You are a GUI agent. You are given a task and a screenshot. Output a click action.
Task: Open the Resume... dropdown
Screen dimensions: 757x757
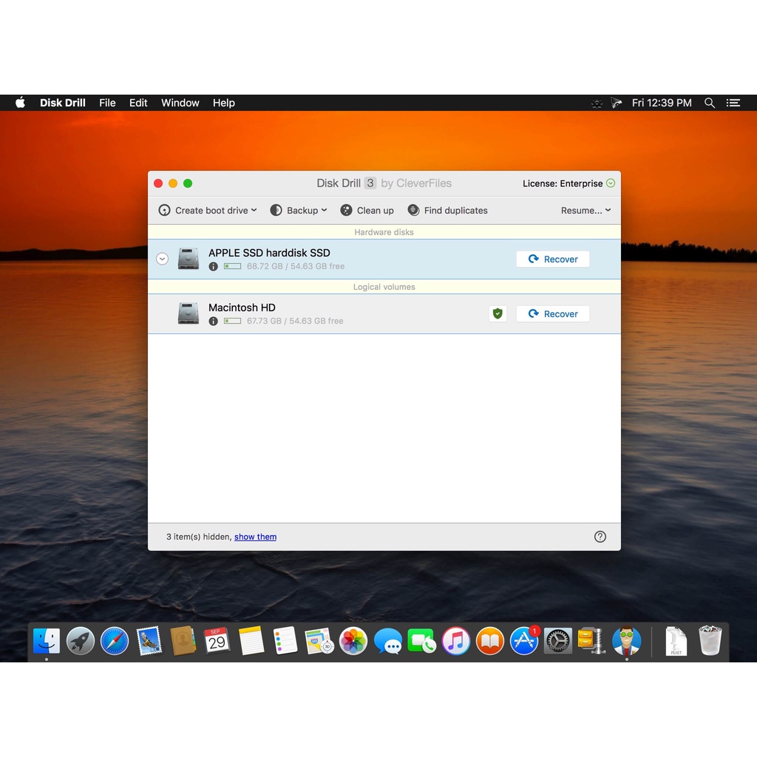(x=585, y=211)
